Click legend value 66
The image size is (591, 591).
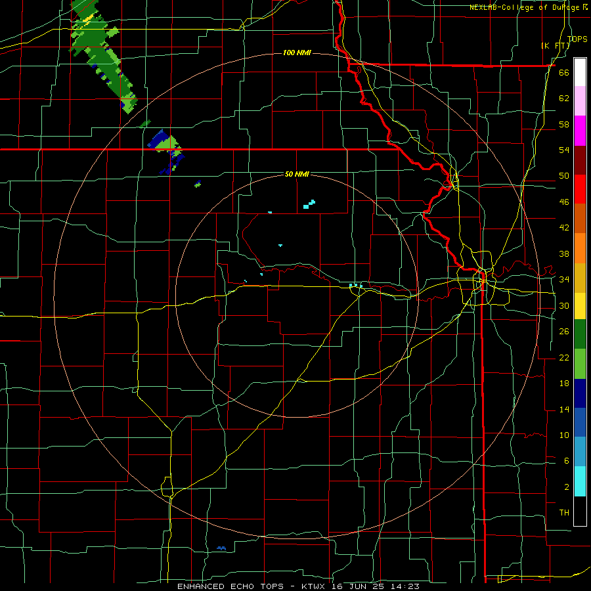tap(564, 72)
